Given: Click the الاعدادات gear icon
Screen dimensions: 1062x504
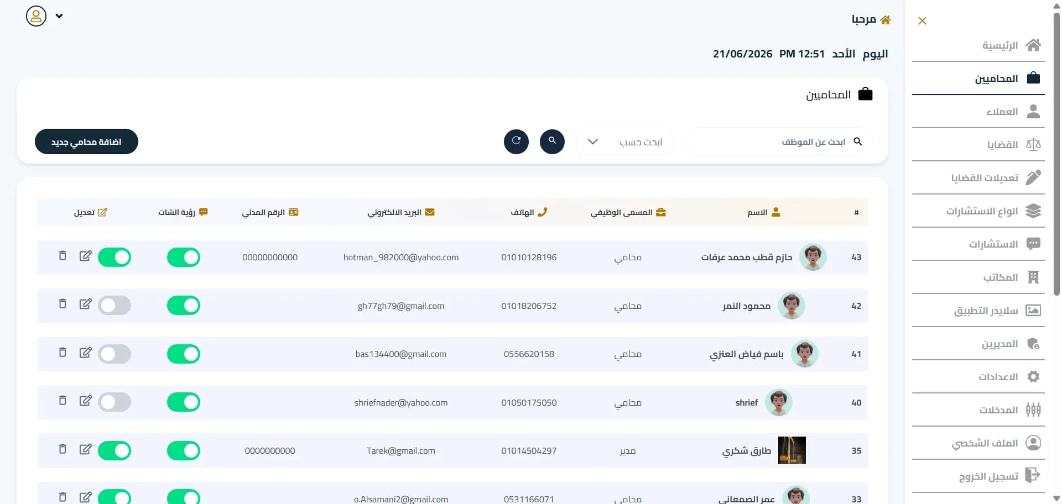Looking at the screenshot, I should 1033,377.
